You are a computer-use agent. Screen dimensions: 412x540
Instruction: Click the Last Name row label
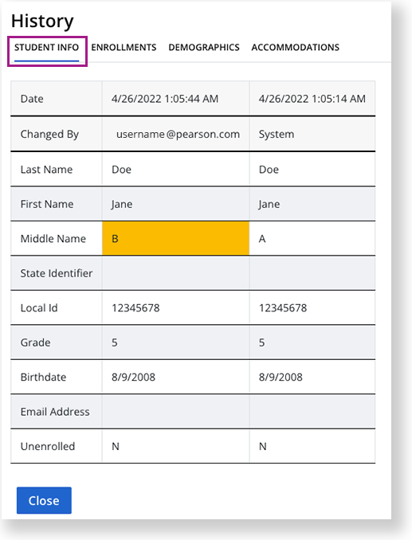(x=46, y=170)
